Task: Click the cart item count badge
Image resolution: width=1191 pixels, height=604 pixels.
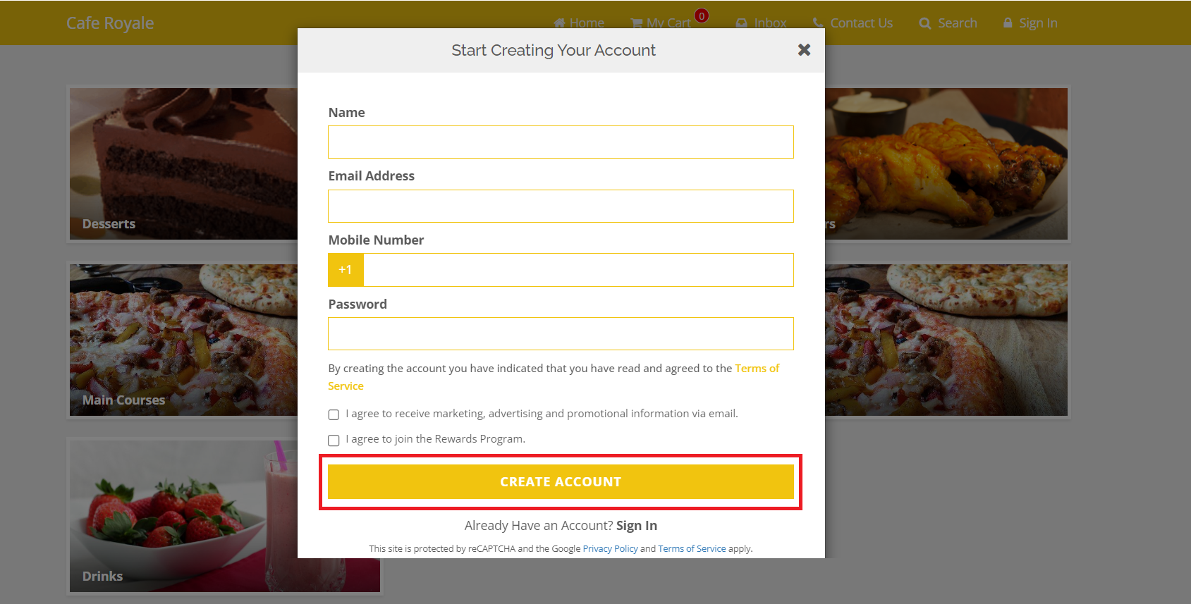Action: point(702,16)
